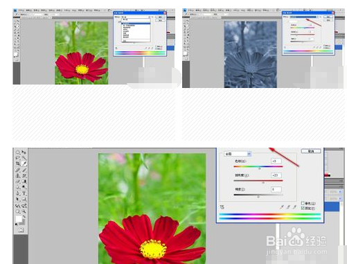Select the Move tool in bottom window toolbox
This screenshot has width=347, height=264.
point(24,152)
